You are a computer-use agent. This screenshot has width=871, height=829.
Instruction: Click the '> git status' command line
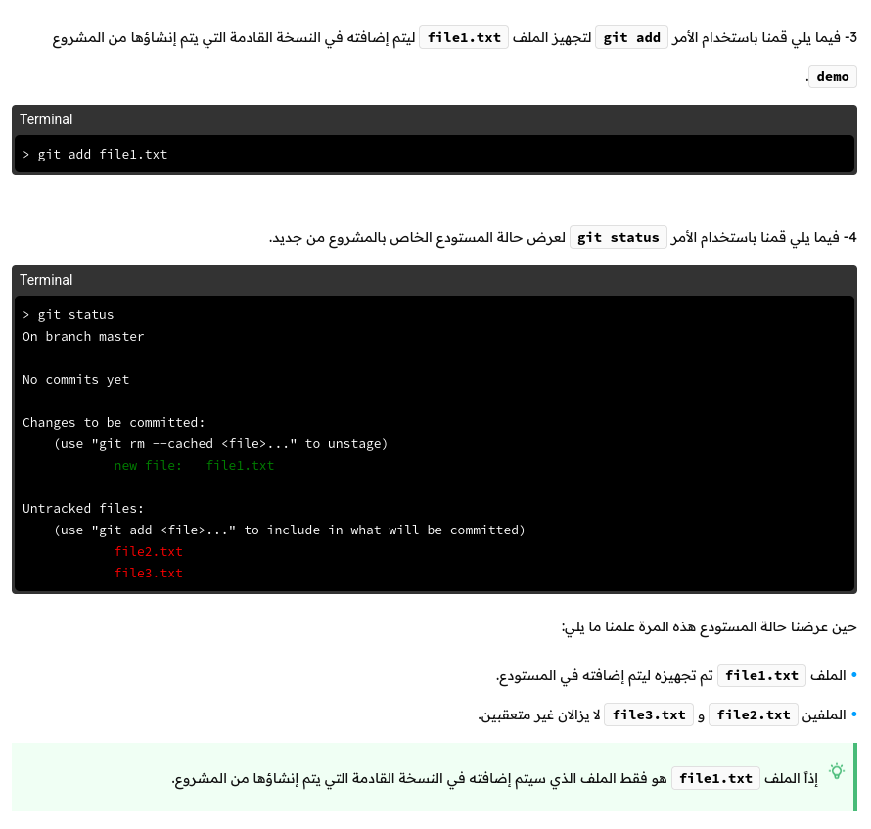point(68,315)
